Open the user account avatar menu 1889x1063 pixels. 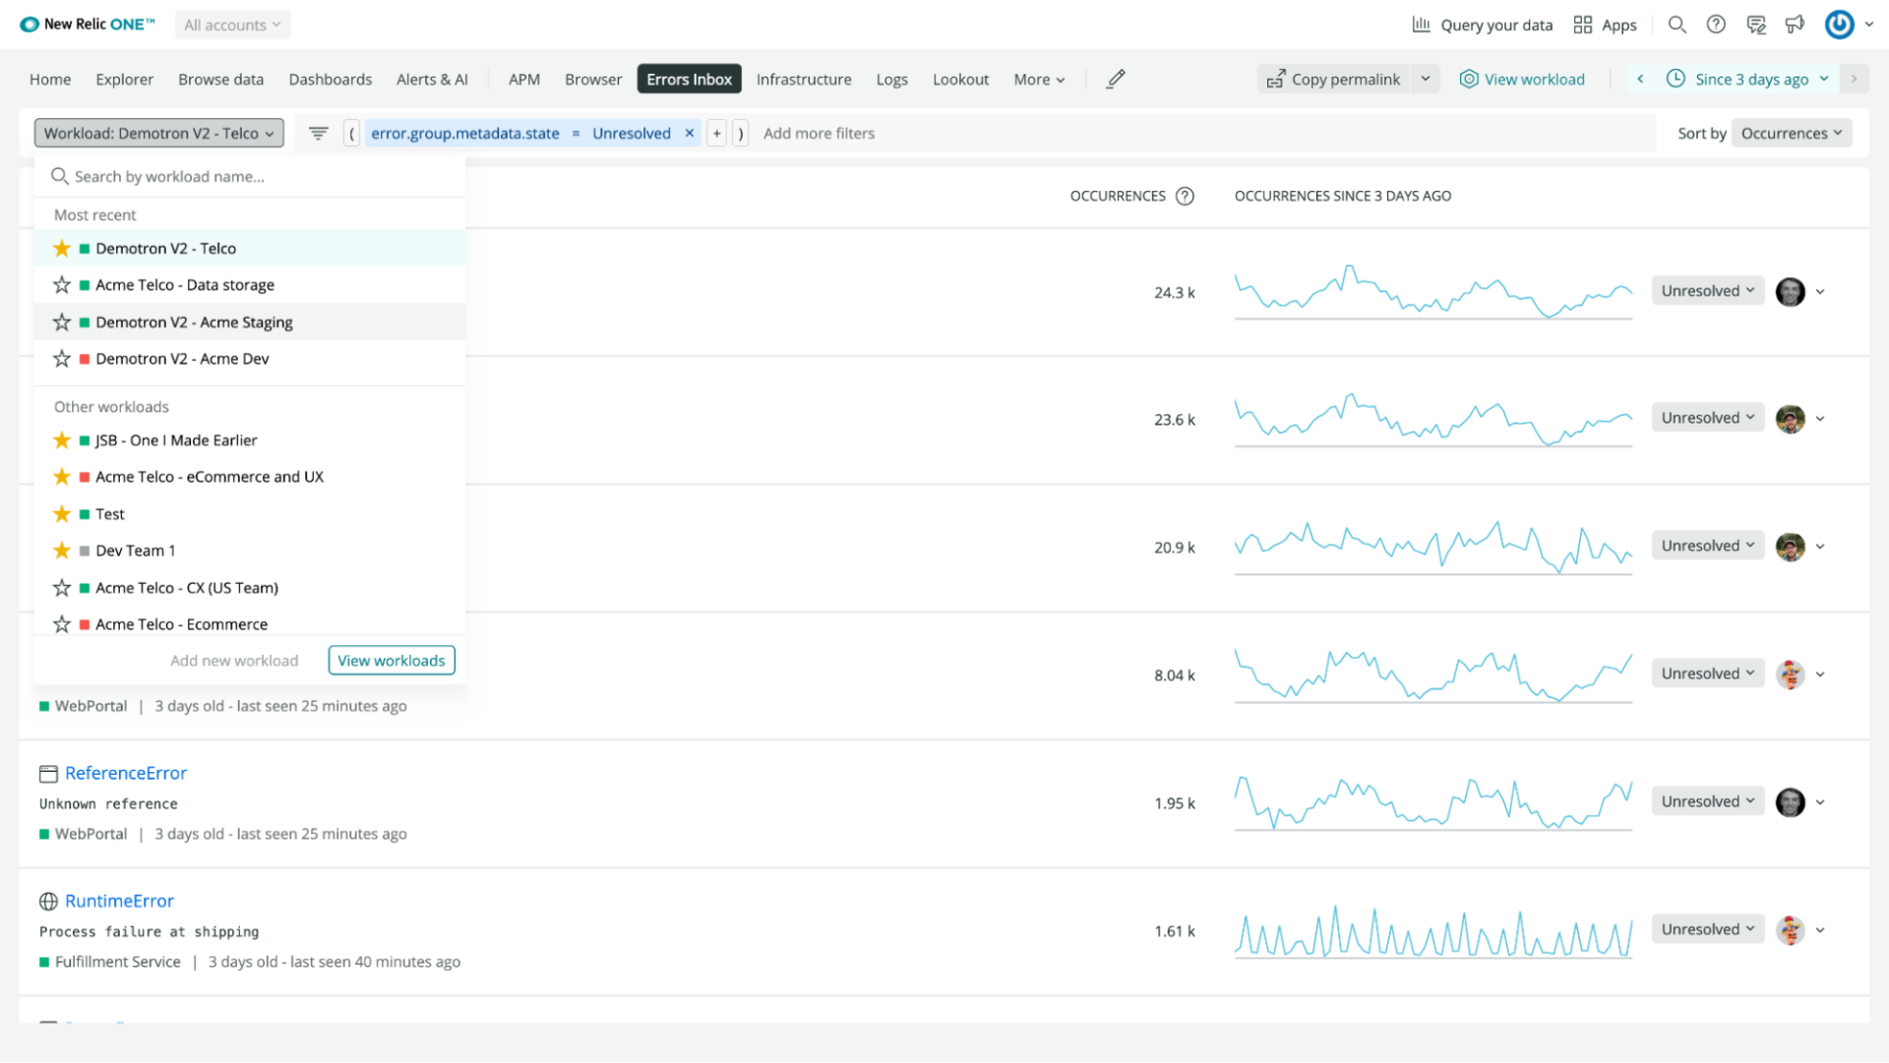click(x=1839, y=25)
